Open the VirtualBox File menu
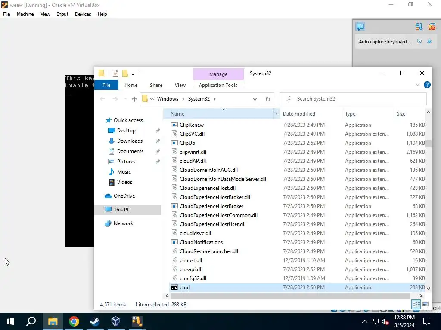Viewport: 441px width, 330px height. [6, 14]
